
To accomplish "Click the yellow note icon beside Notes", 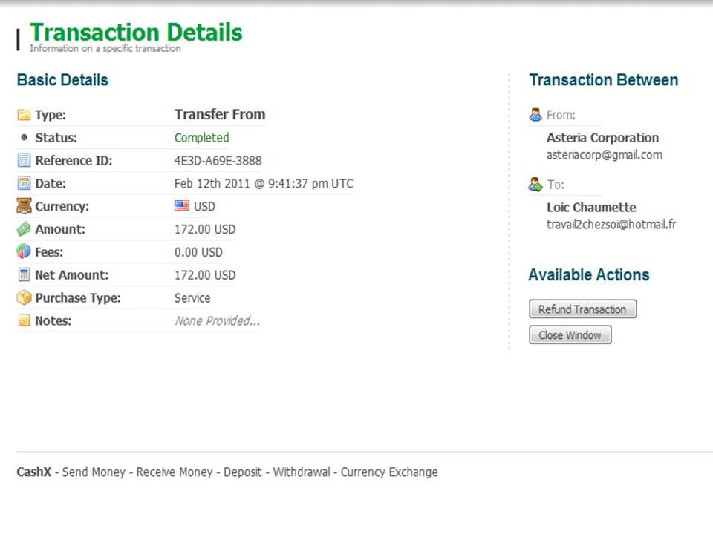I will click(24, 320).
